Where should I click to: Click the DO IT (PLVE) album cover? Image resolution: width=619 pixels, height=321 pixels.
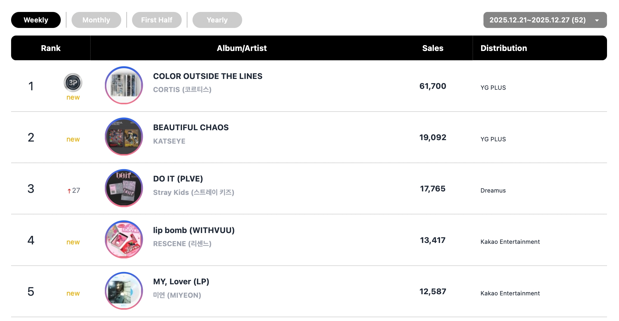click(124, 188)
